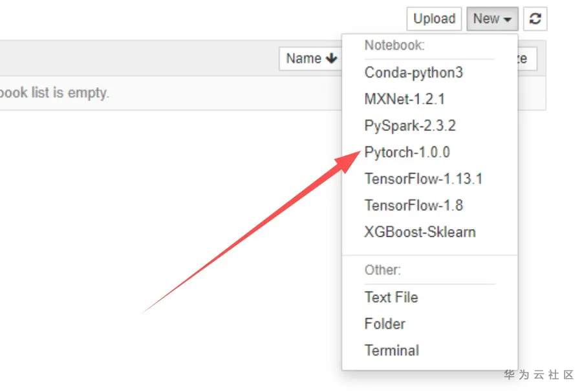Create a new Folder
582x391 pixels.
coord(385,324)
